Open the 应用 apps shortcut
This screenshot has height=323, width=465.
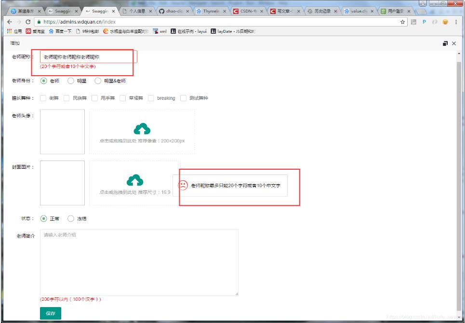point(14,31)
